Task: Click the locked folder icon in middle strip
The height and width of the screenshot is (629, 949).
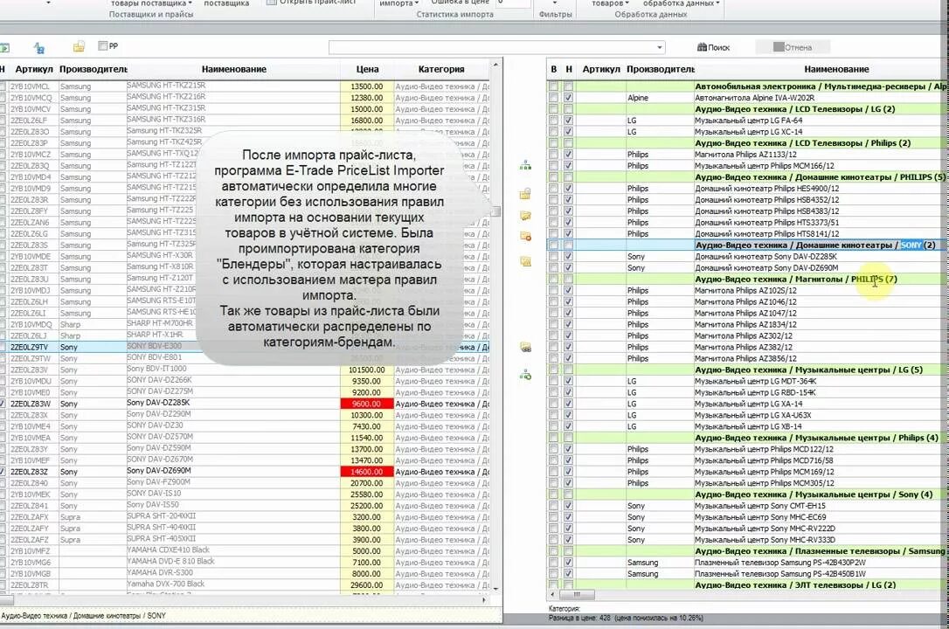Action: coord(525,194)
